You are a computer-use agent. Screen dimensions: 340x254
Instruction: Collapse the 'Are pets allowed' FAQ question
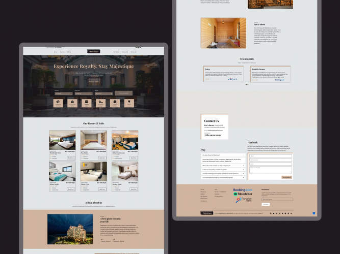pos(223,155)
